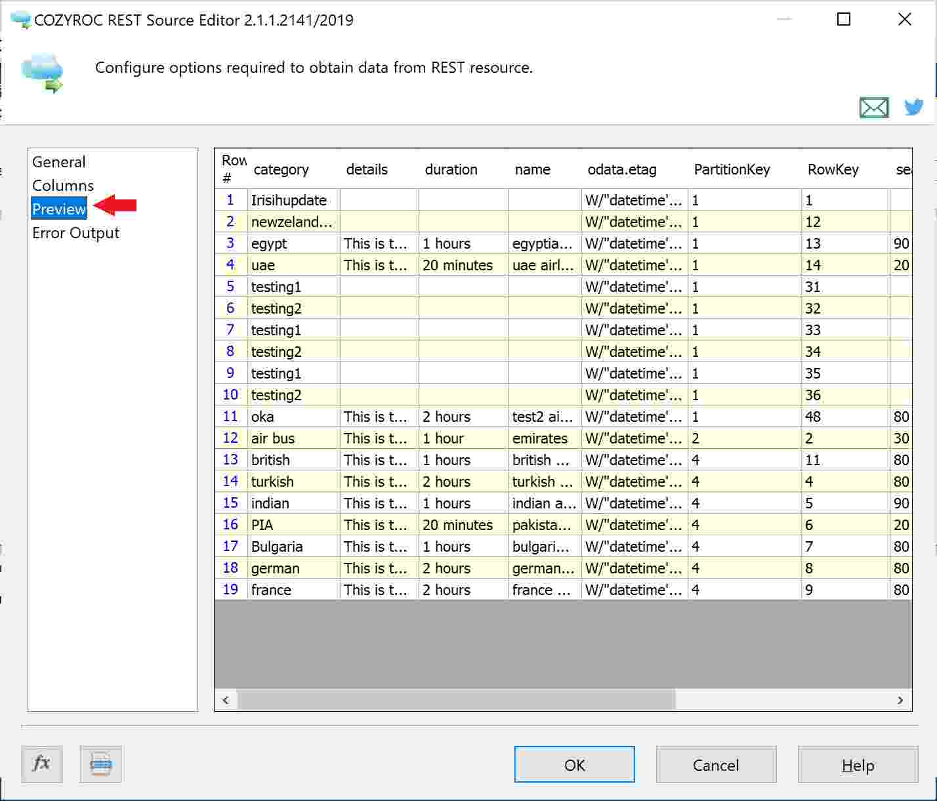Click the horizontal scrollbar right arrow
937x801 pixels.
900,700
